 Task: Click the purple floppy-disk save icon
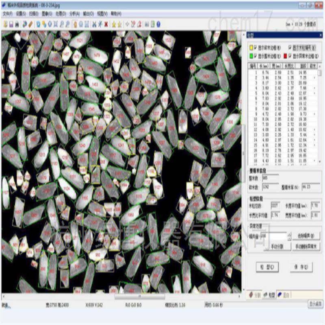[x=11, y=24]
